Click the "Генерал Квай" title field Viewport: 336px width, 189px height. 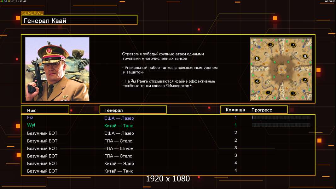[79, 20]
